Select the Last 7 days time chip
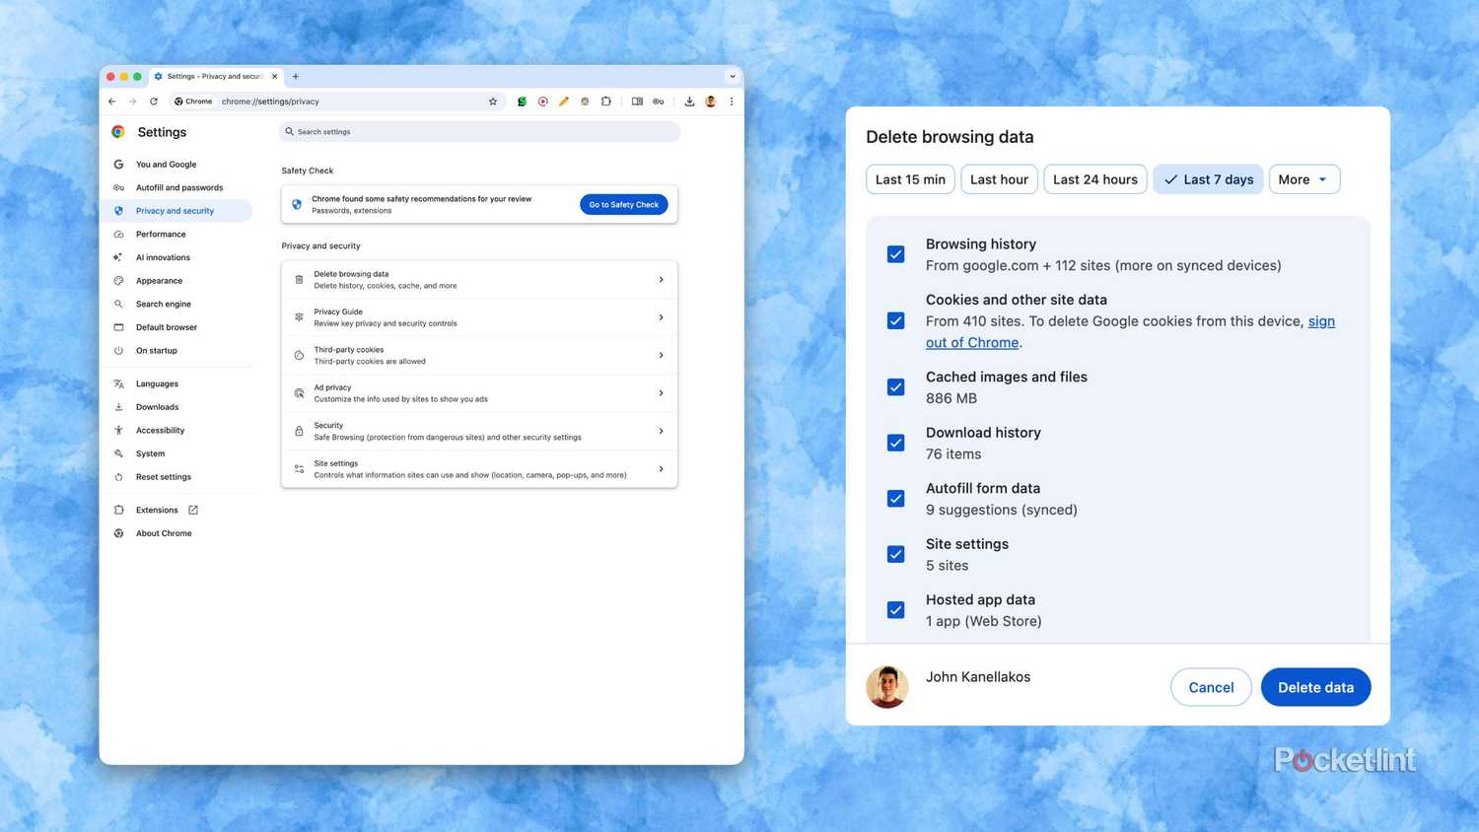Viewport: 1479px width, 832px height. coord(1208,178)
